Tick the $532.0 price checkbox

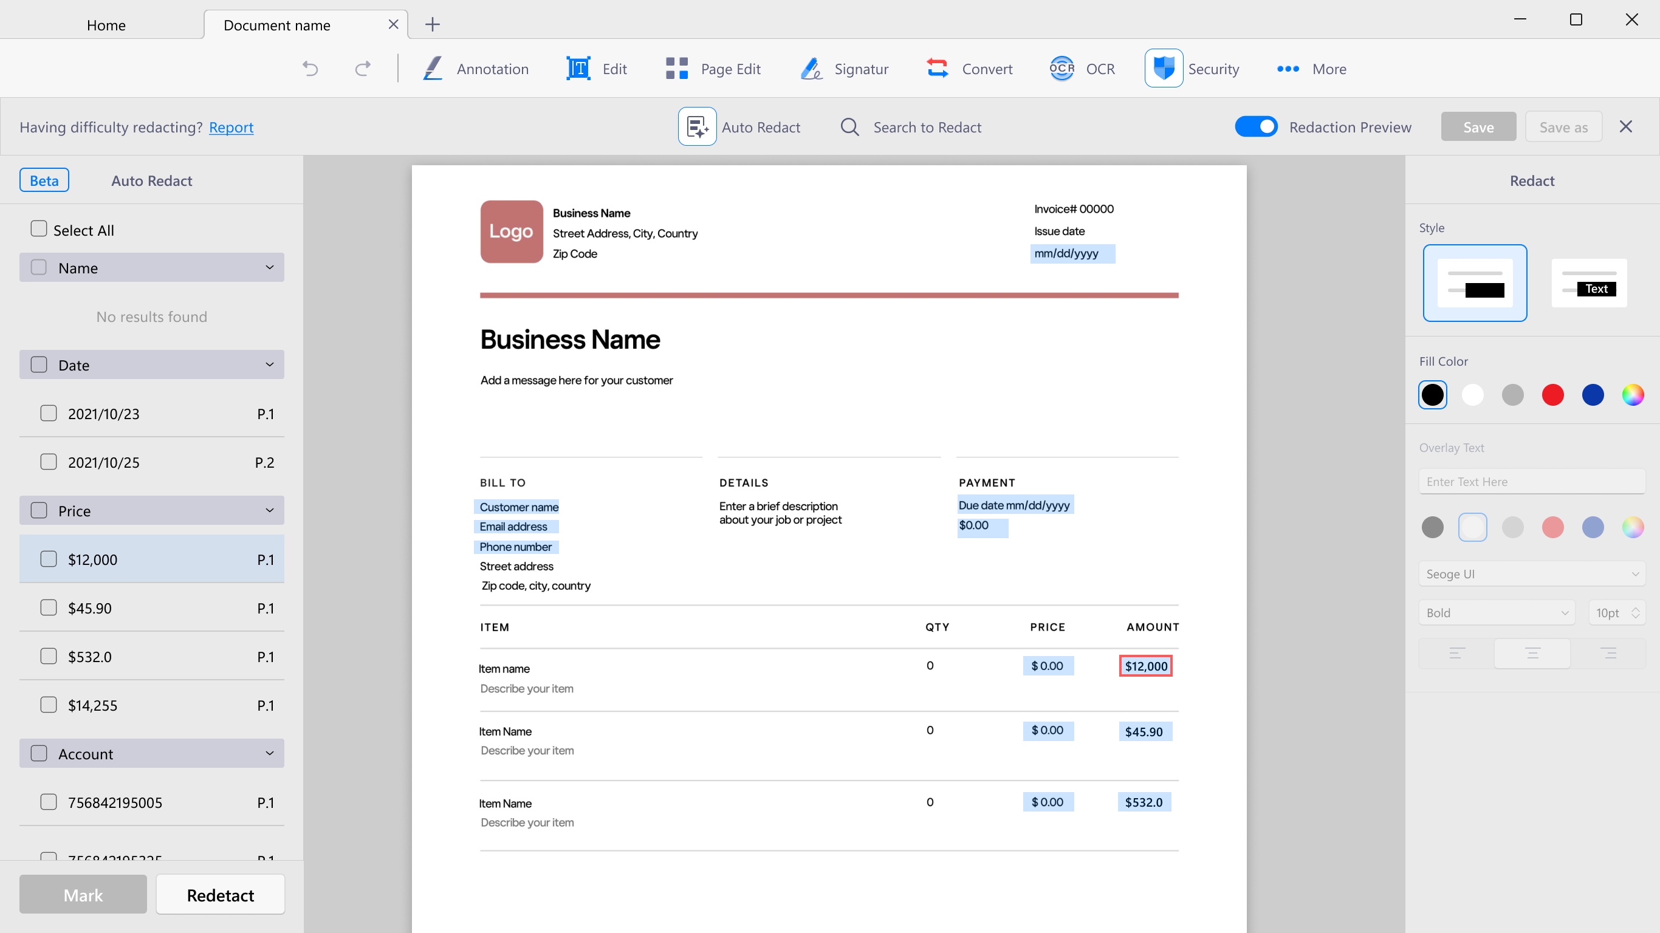(49, 656)
